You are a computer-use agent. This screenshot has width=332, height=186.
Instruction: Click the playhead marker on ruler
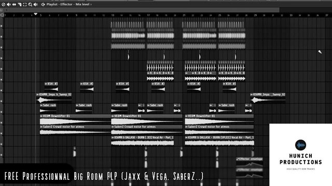(36, 14)
